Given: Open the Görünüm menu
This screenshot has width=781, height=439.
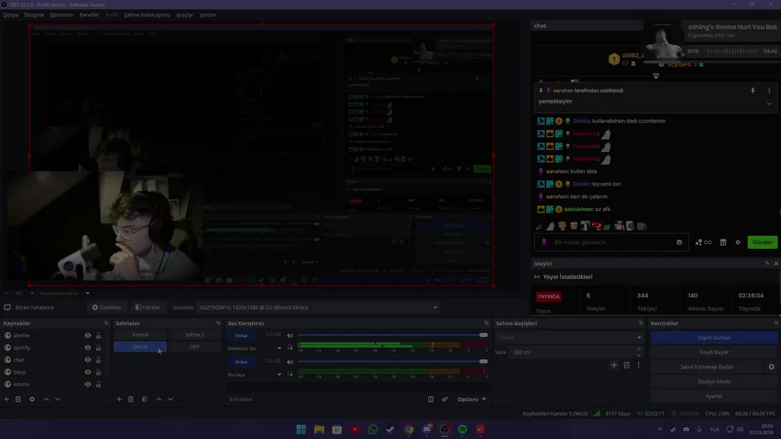Looking at the screenshot, I should pyautogui.click(x=62, y=15).
